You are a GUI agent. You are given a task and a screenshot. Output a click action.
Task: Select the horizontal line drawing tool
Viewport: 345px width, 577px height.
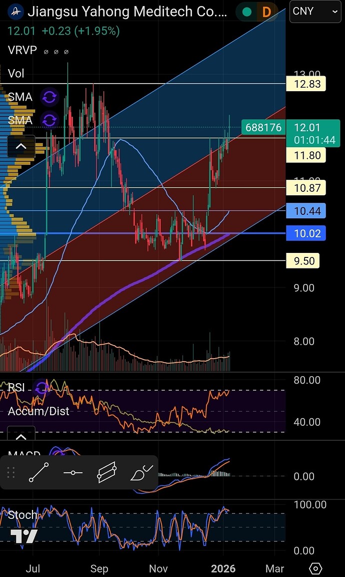tap(72, 472)
